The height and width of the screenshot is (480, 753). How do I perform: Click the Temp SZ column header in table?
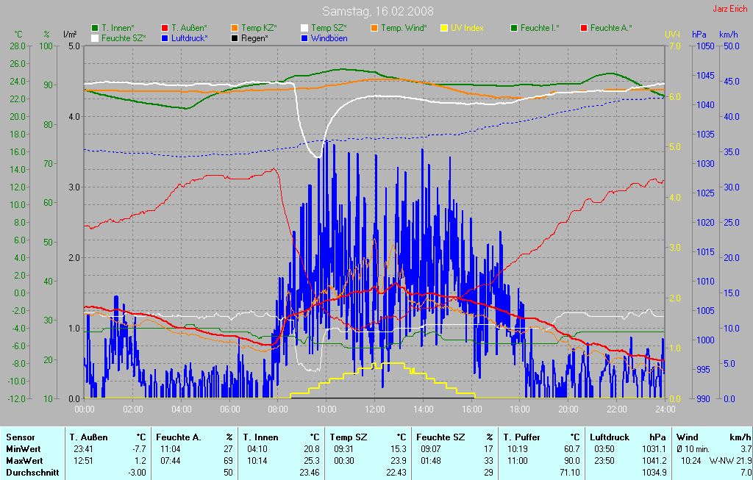(x=349, y=437)
